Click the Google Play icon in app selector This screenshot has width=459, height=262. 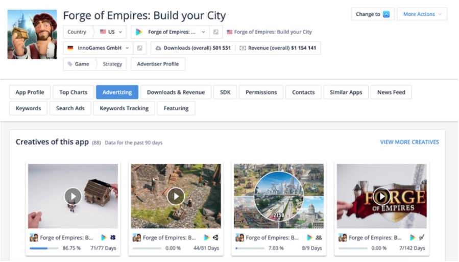click(139, 32)
